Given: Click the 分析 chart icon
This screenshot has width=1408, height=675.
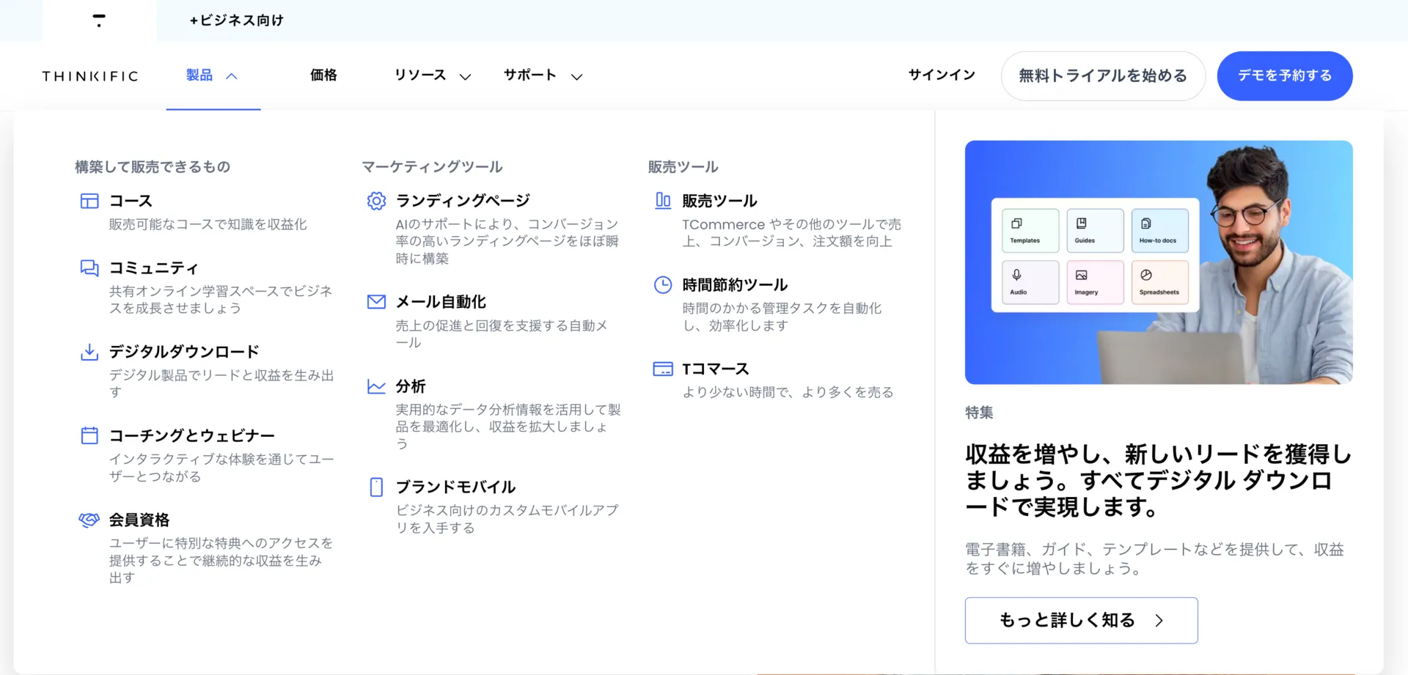Looking at the screenshot, I should (x=376, y=386).
